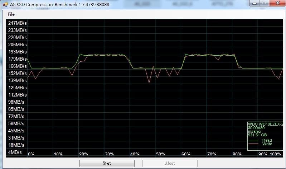Viewport: 286px width, 169px height.
Task: Click the disabled Abort button
Action: [170, 163]
